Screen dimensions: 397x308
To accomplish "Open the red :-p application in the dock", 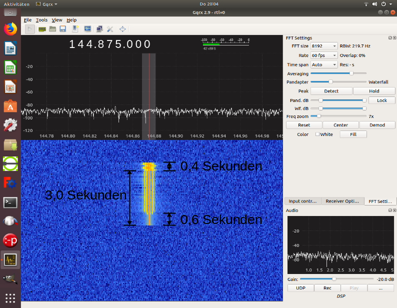I will 10,240.
